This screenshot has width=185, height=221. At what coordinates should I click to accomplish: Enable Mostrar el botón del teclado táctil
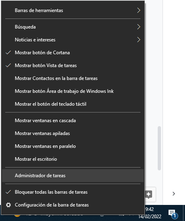pos(73,104)
